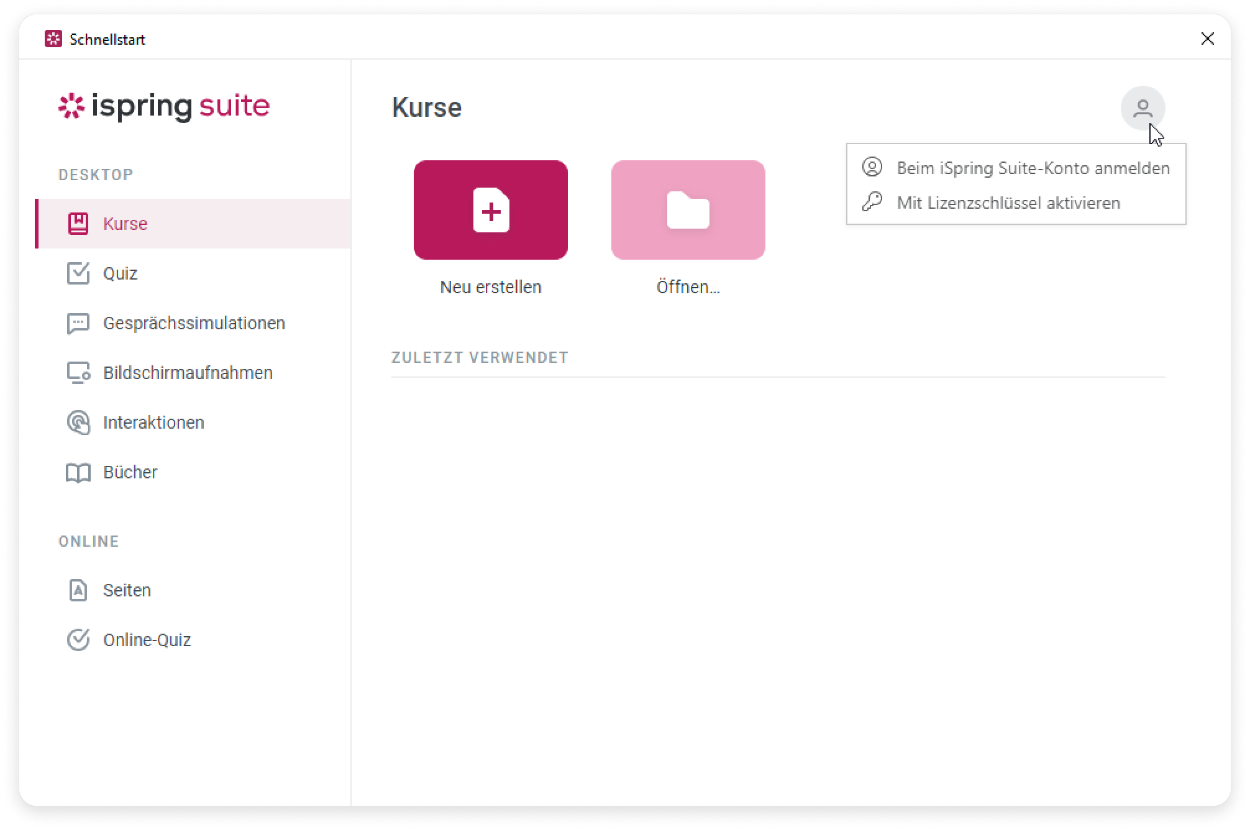Open the Interaktionen section label

point(153,422)
